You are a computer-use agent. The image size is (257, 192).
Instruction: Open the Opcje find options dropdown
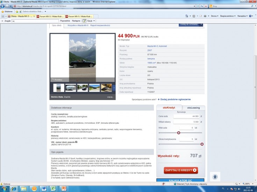(91, 21)
